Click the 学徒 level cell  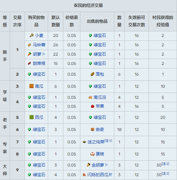[x=5, y=96]
